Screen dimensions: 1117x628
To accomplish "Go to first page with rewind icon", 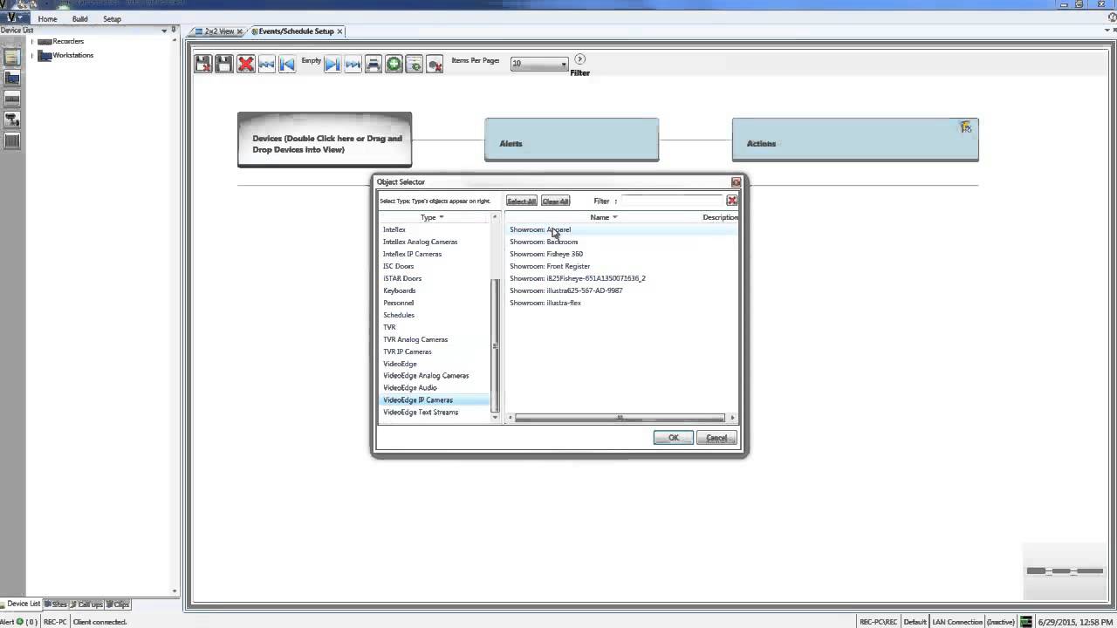I will 267,64.
